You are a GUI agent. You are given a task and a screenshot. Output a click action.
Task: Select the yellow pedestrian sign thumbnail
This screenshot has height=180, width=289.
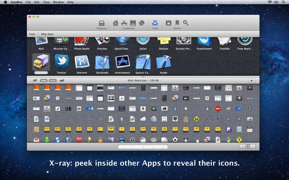[x=239, y=140]
